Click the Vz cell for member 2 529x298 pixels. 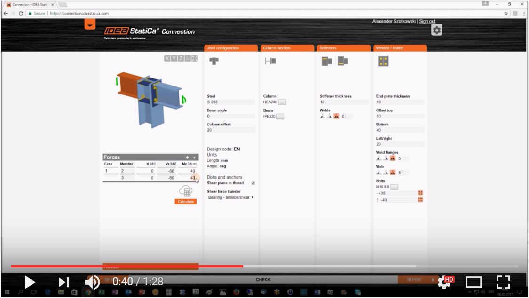coord(167,171)
